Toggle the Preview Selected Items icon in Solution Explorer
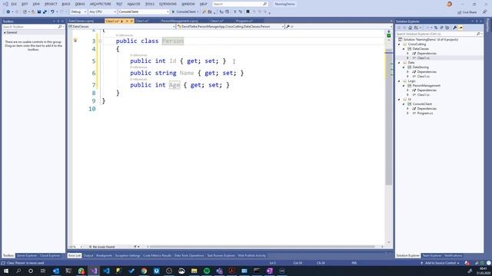The width and height of the screenshot is (492, 276). pyautogui.click(x=460, y=28)
